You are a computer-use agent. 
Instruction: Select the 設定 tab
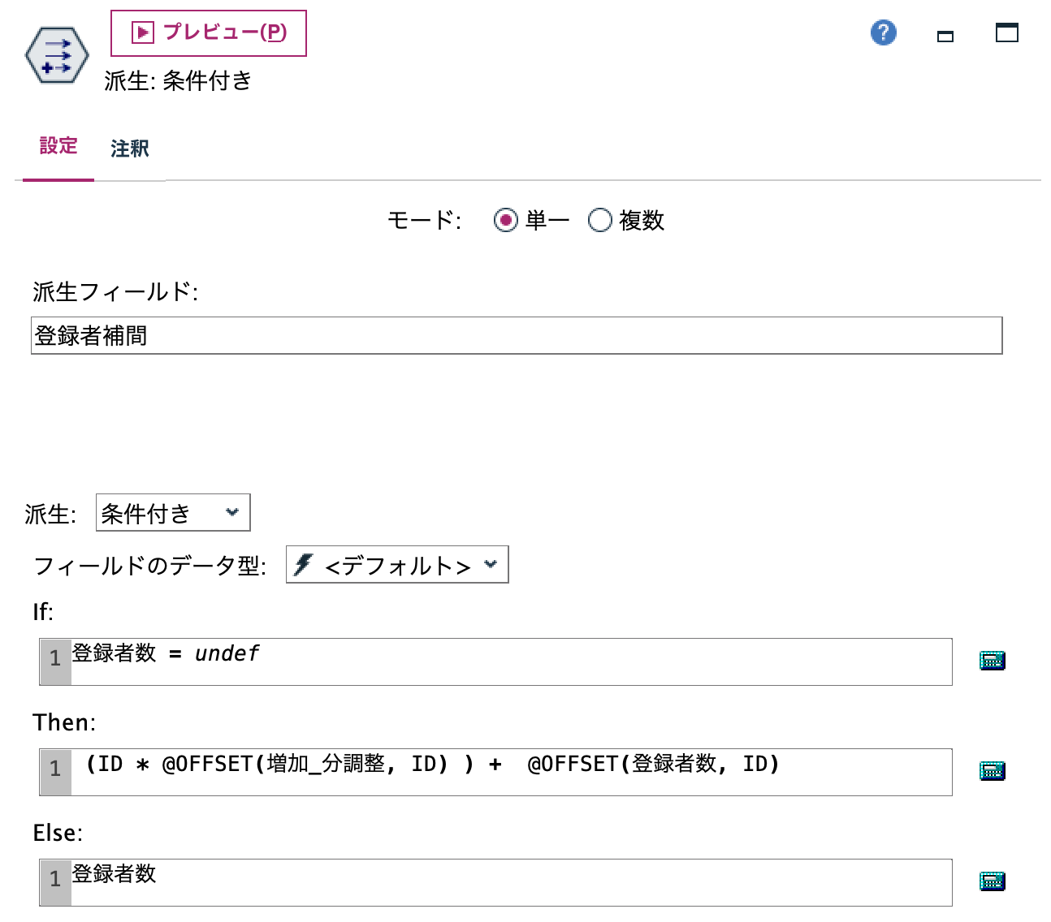(x=58, y=146)
